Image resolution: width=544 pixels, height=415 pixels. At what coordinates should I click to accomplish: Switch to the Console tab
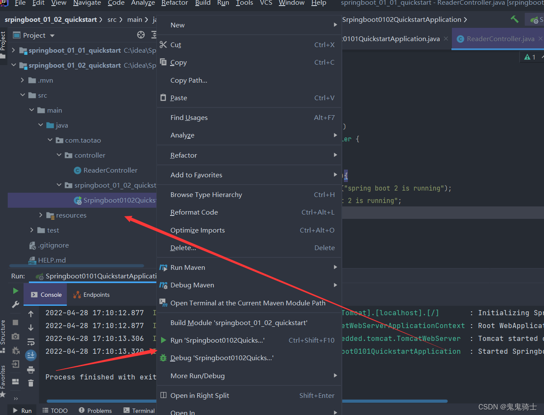pos(46,295)
